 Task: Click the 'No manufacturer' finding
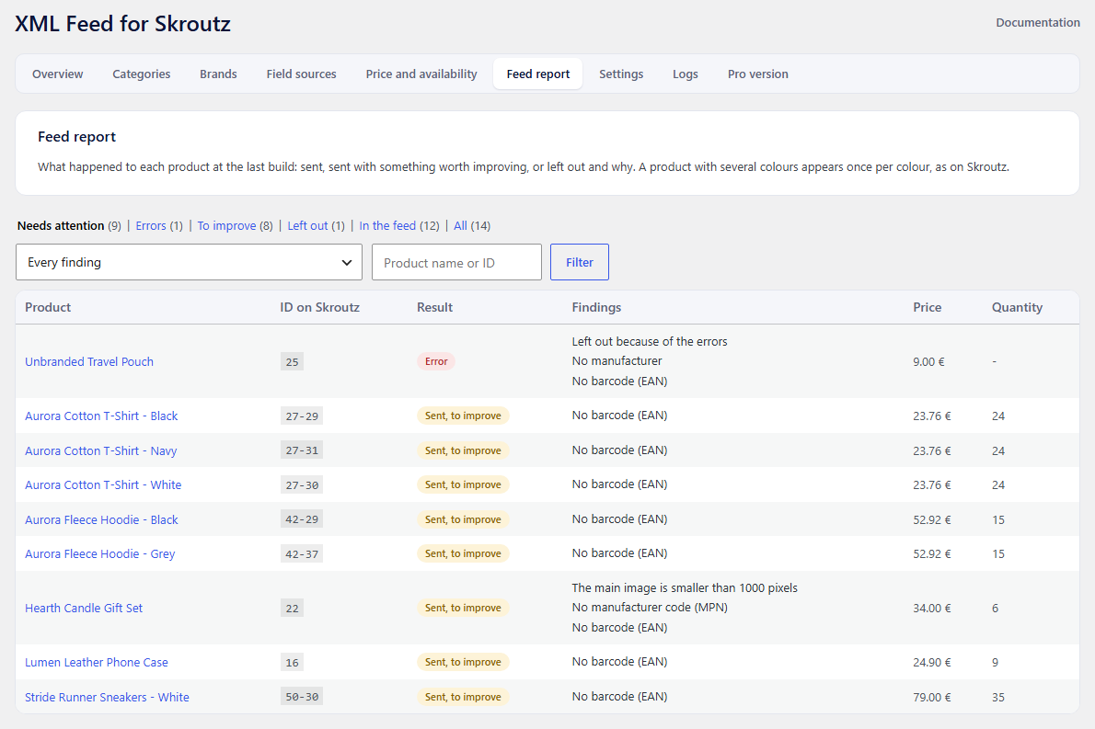pos(617,360)
